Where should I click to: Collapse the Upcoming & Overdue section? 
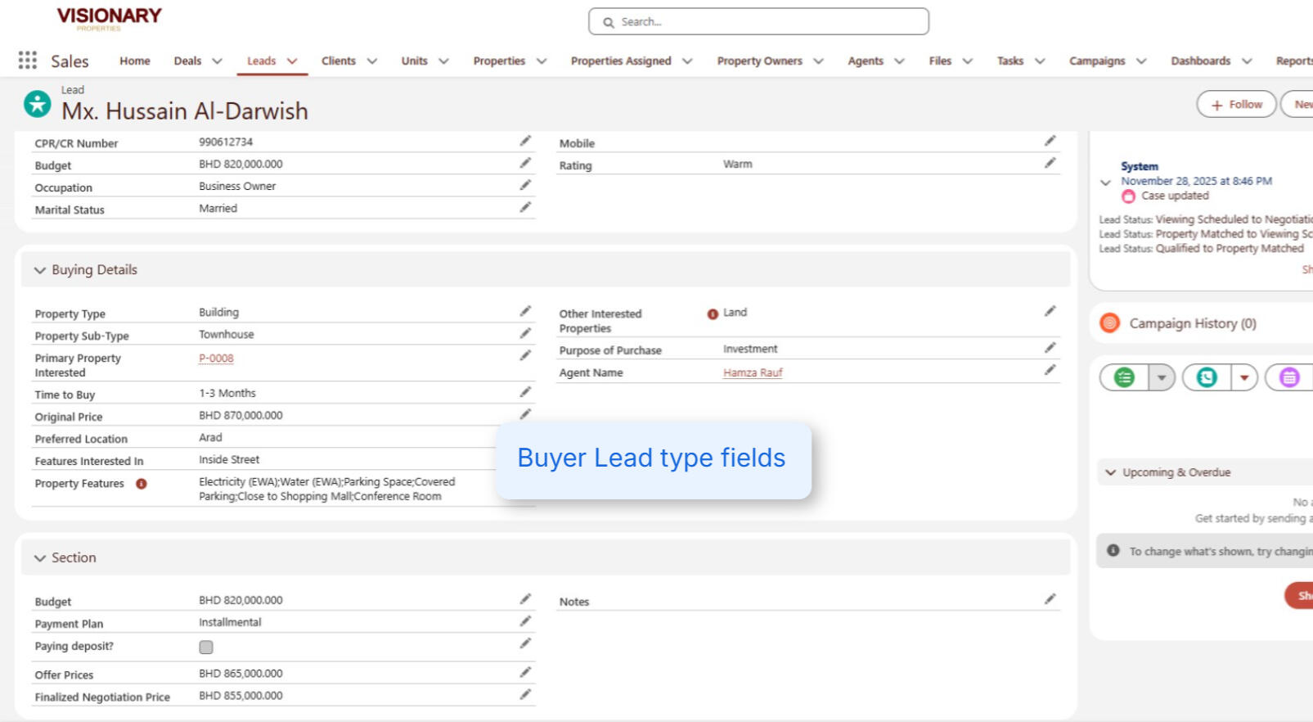click(x=1110, y=472)
